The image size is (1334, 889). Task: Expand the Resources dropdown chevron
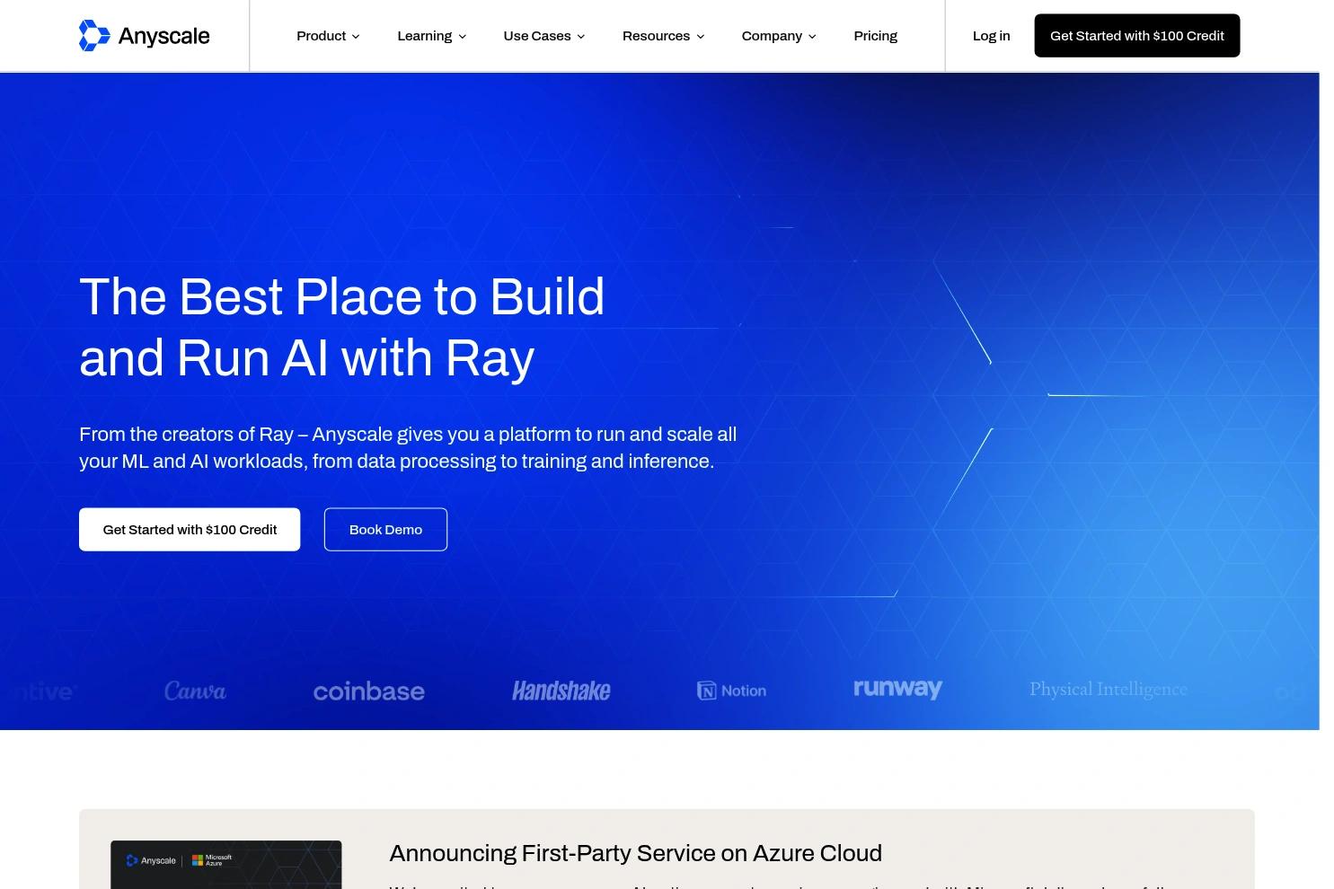pos(701,37)
